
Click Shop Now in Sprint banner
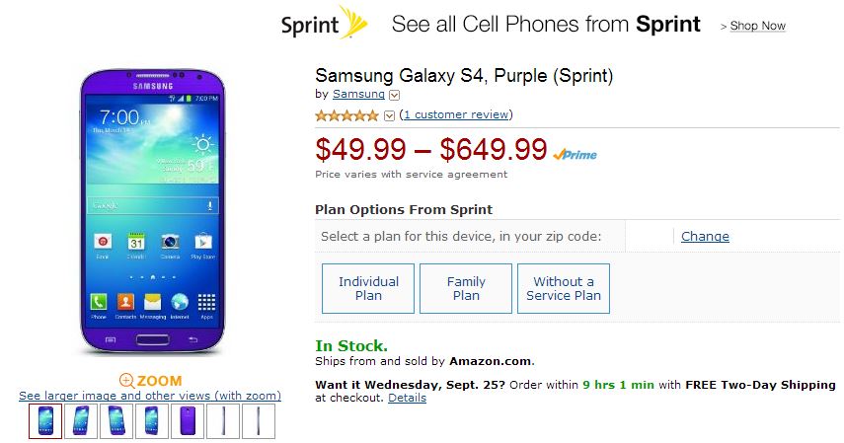click(x=757, y=26)
